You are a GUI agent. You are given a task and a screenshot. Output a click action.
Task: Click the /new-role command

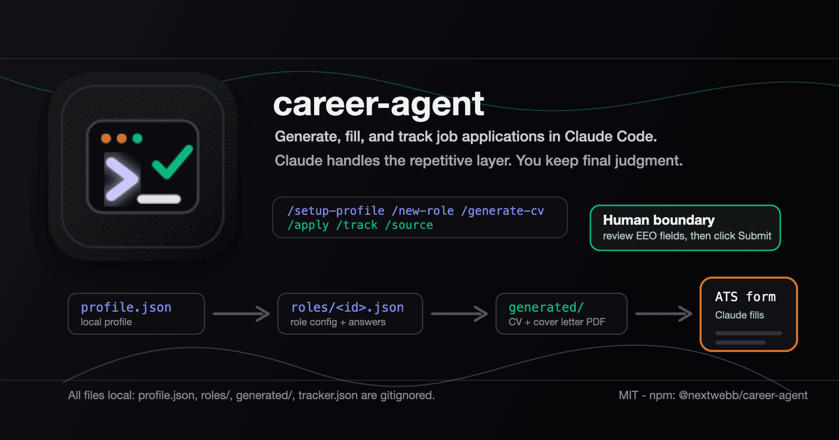click(x=423, y=211)
